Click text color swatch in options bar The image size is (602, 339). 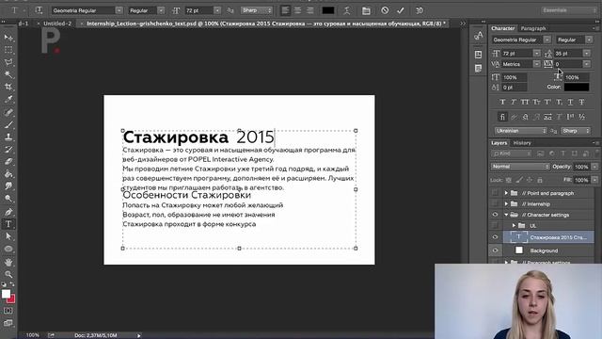(x=328, y=10)
